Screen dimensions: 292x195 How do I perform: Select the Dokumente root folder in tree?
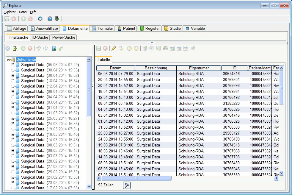tap(26, 60)
